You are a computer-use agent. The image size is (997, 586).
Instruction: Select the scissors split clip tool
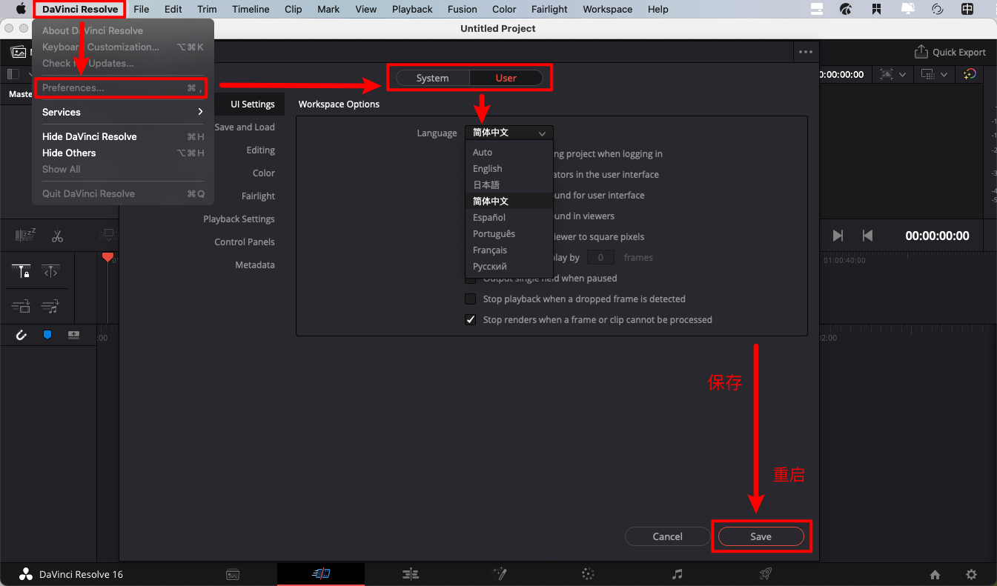point(57,236)
